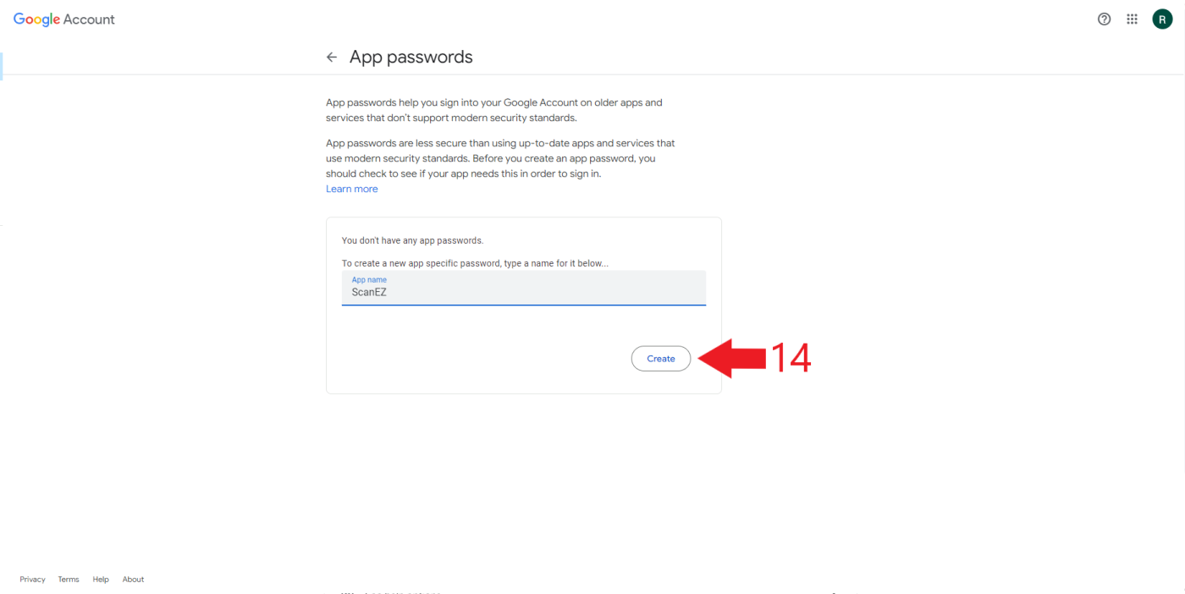
Task: Click the Help link in footer
Action: pyautogui.click(x=101, y=580)
